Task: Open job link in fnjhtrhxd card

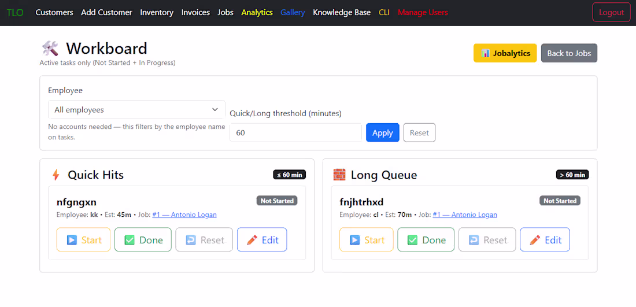Action: (465, 214)
